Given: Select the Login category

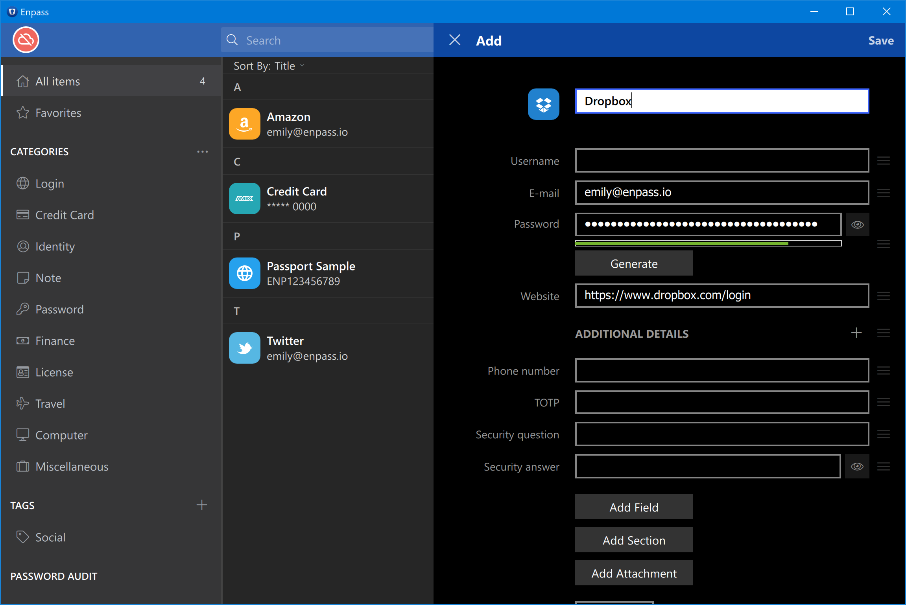Looking at the screenshot, I should 50,184.
